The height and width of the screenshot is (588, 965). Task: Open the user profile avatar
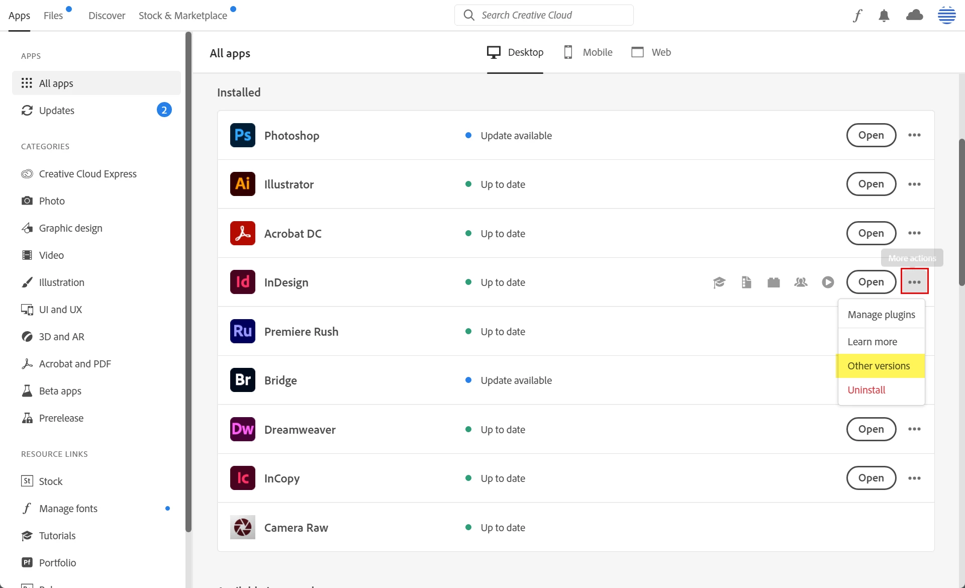pos(946,15)
